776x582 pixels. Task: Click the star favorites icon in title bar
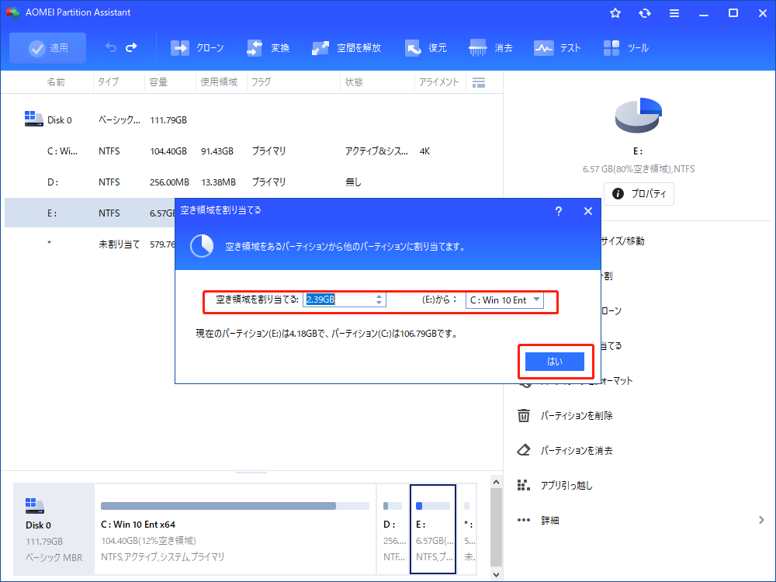tap(615, 13)
